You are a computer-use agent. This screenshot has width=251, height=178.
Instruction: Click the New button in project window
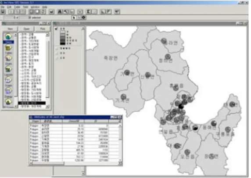[x=10, y=28]
